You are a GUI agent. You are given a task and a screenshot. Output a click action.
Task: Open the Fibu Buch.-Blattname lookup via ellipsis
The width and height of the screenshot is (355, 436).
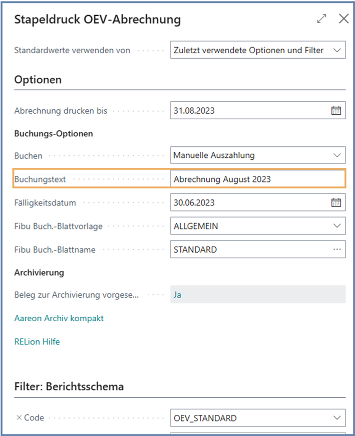point(337,249)
